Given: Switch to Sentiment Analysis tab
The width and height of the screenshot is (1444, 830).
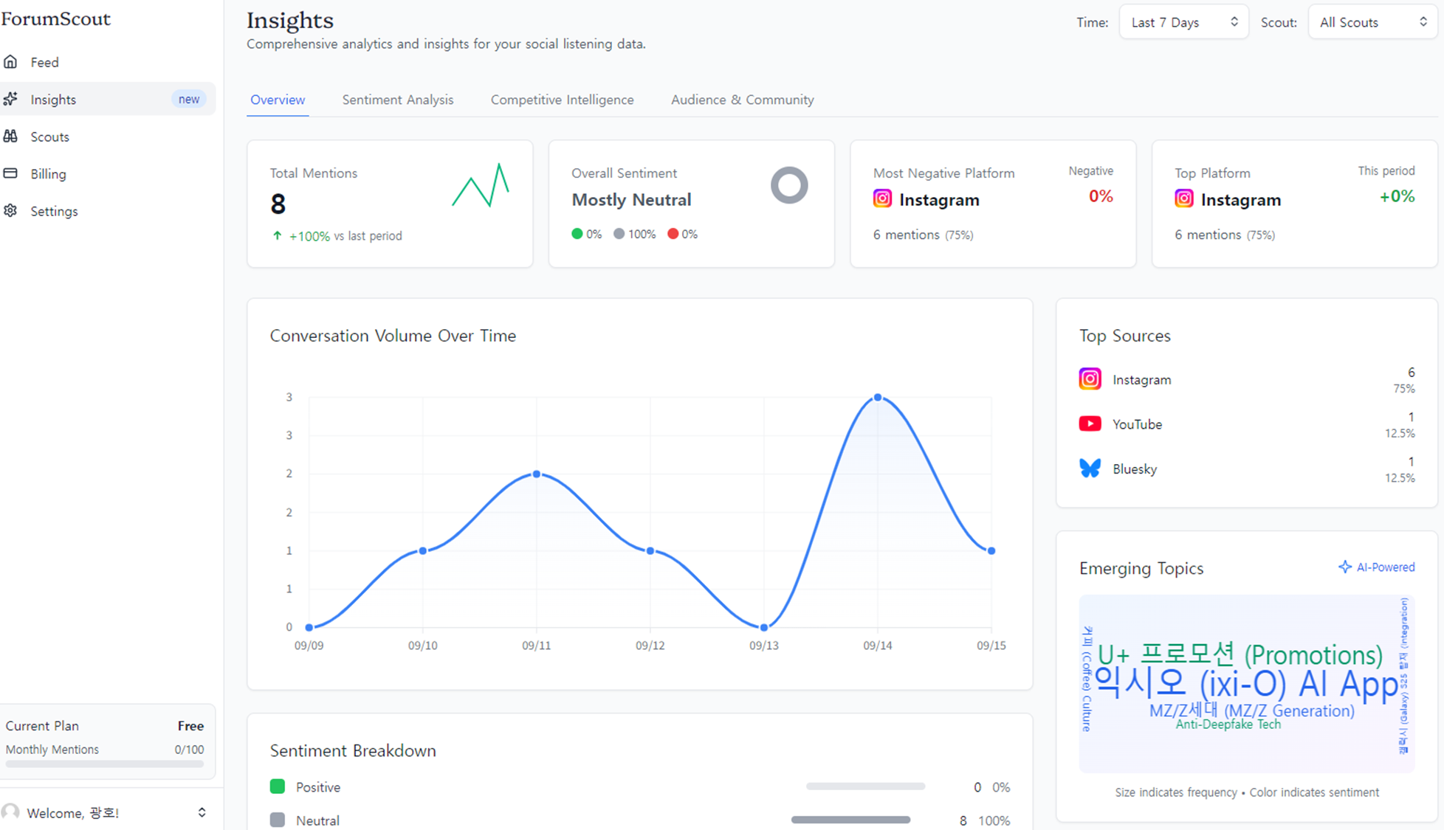Looking at the screenshot, I should pos(397,100).
